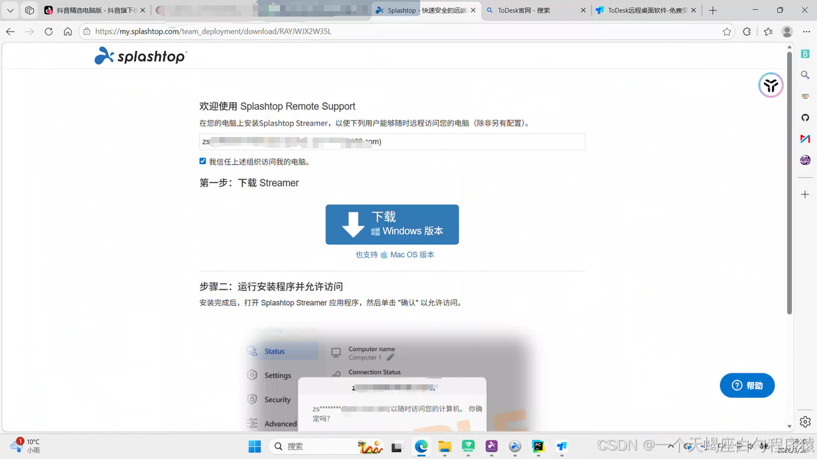Add a new sidebar item with plus button
The height and width of the screenshot is (459, 817).
point(805,194)
